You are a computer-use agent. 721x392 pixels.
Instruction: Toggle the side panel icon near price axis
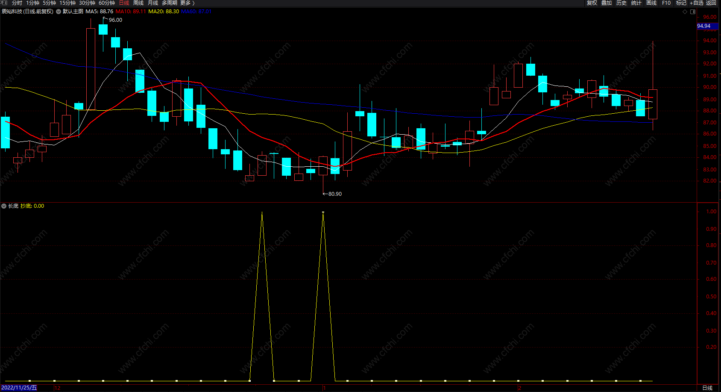coord(693,12)
